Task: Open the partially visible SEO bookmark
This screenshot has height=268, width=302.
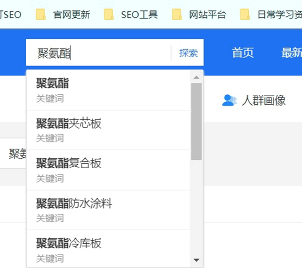Action: 11,14
